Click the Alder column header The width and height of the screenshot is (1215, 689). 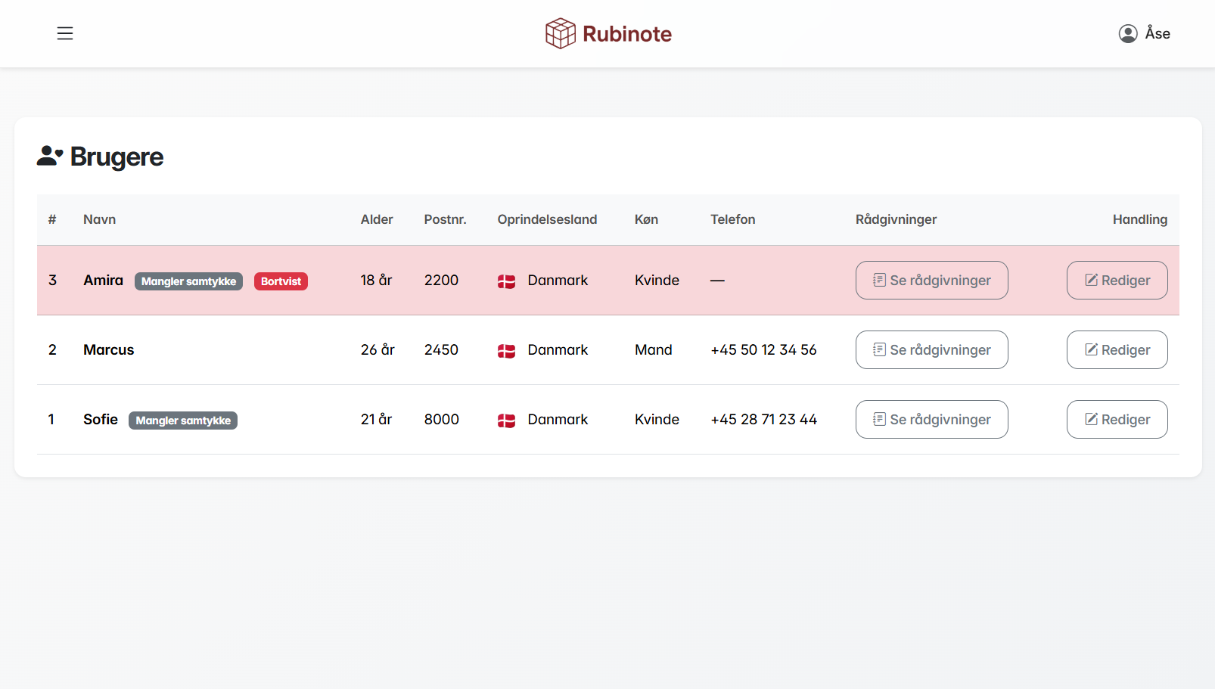pyautogui.click(x=376, y=219)
